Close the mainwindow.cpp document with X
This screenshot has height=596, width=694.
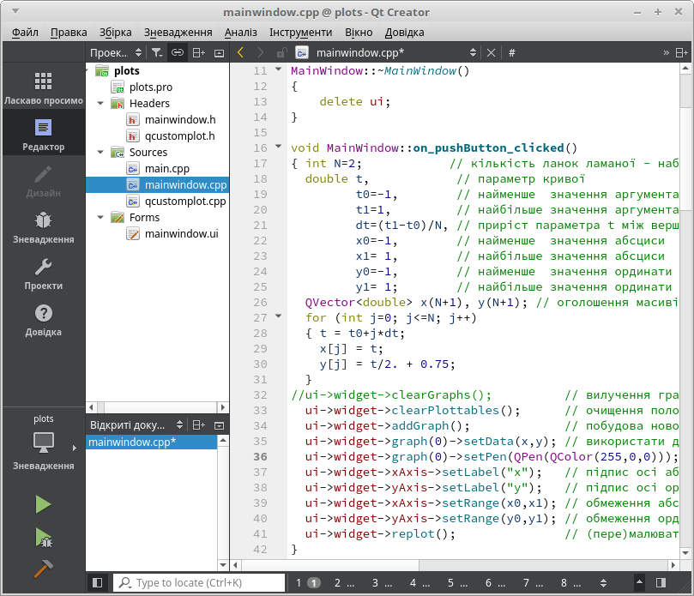pos(491,52)
